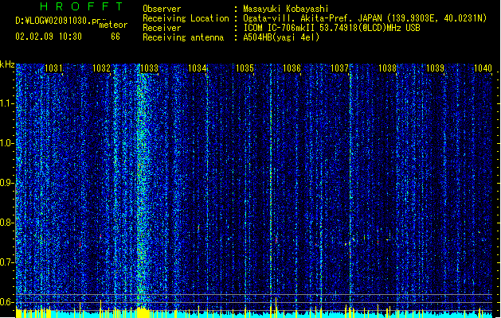Click the Receiver field label
Screen dimensions: 501x318
[162, 28]
